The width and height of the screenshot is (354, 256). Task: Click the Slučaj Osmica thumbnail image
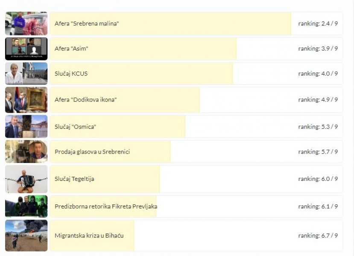(x=26, y=127)
